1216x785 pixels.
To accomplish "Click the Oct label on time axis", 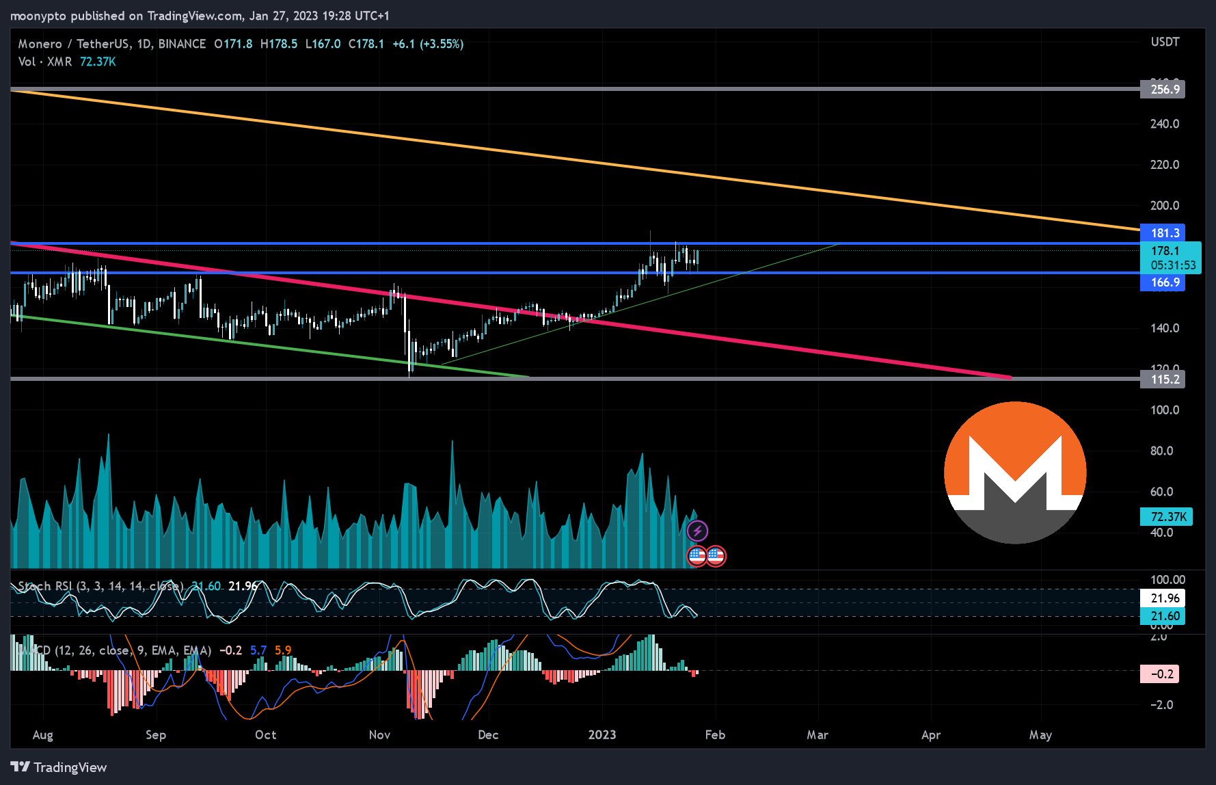I will (x=265, y=735).
